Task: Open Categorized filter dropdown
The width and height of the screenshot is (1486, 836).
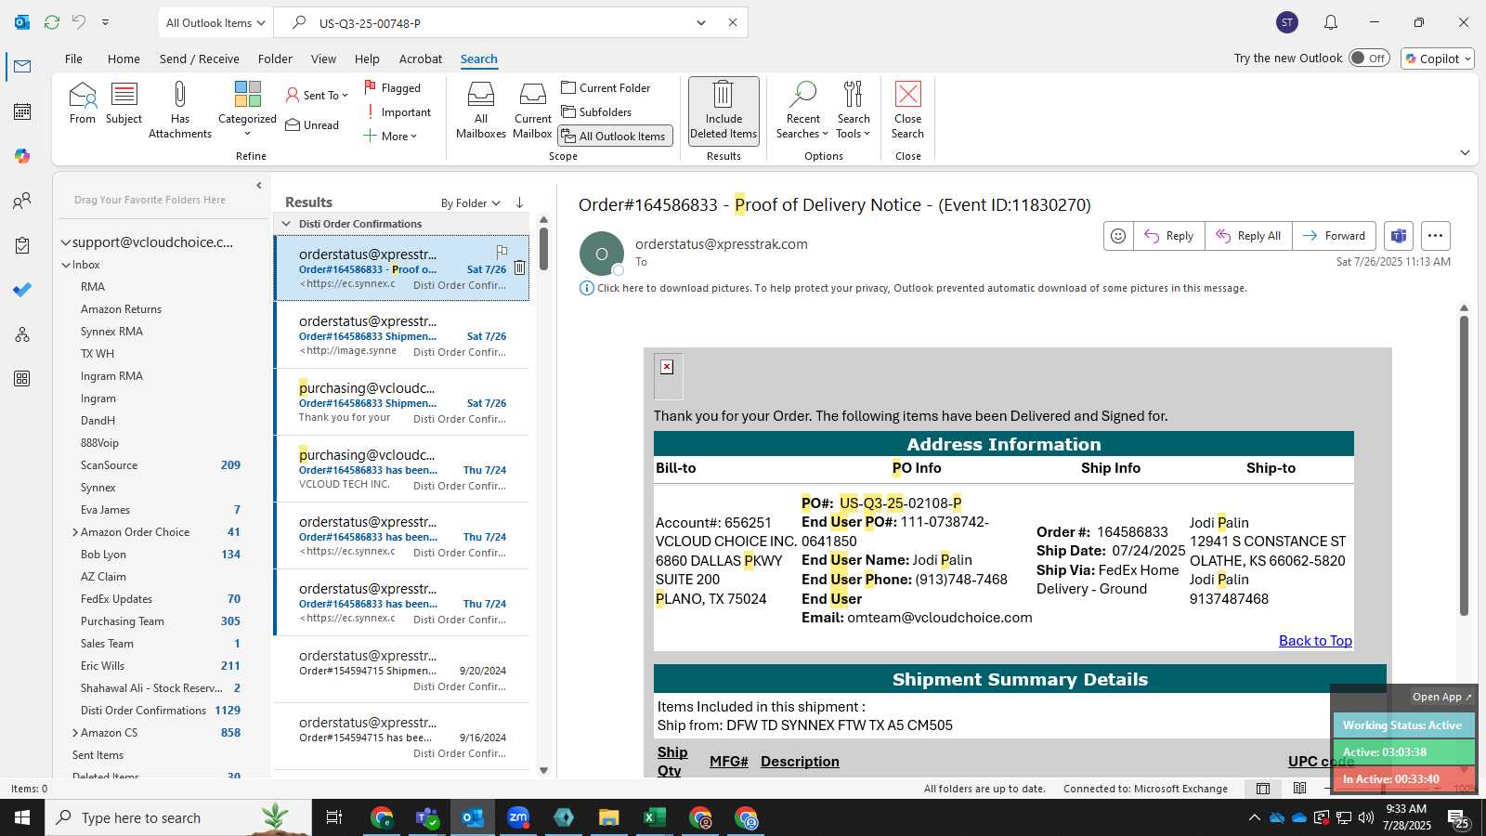Action: click(247, 110)
